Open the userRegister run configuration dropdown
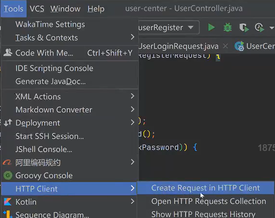Image resolution: width=275 pixels, height=218 pixels. [166, 27]
